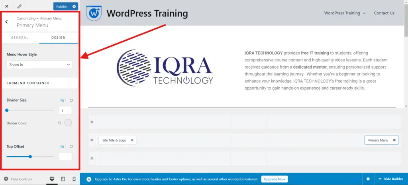Go back with the left chevron arrow
The width and height of the screenshot is (408, 185).
(x=6, y=22)
